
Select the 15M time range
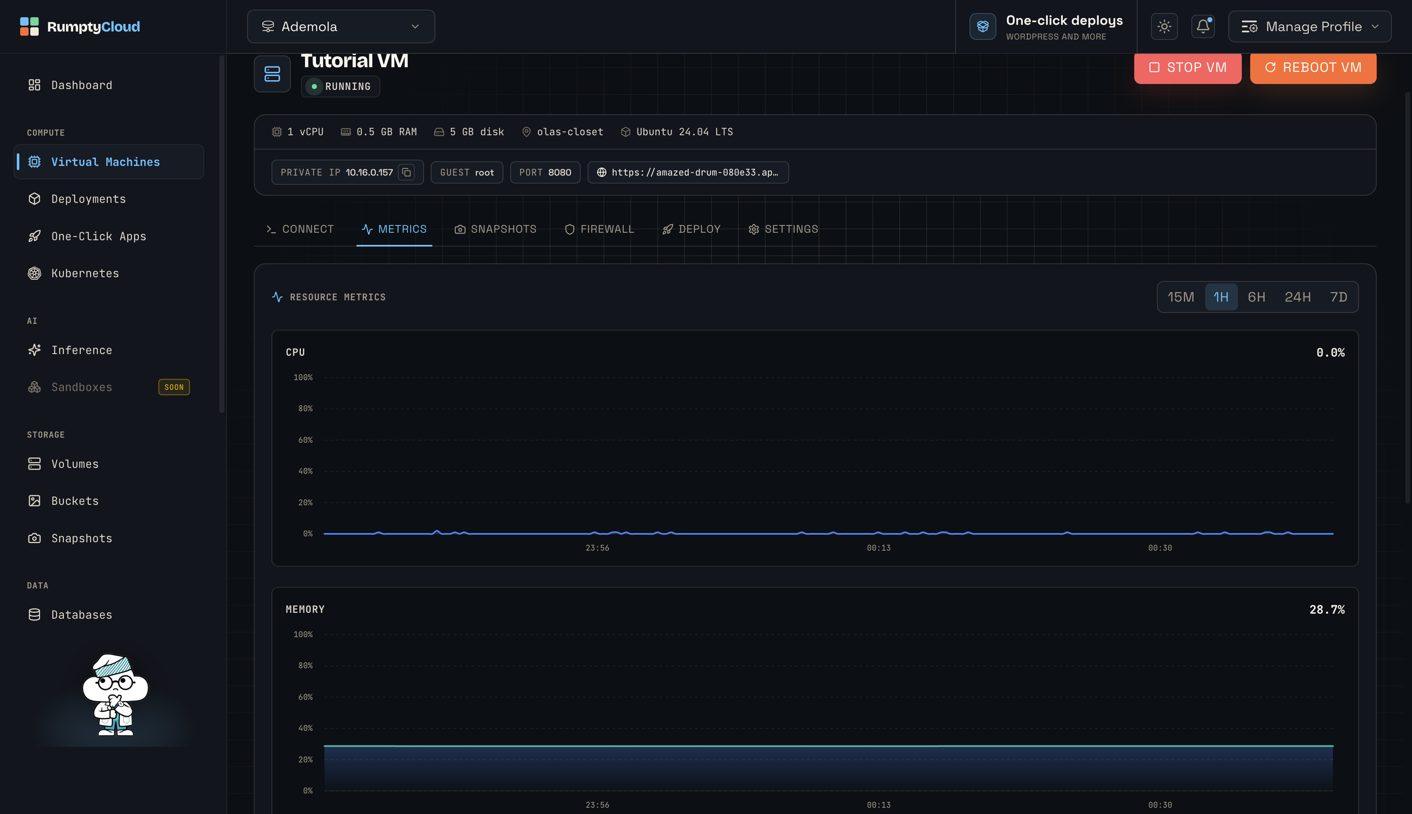tap(1180, 297)
